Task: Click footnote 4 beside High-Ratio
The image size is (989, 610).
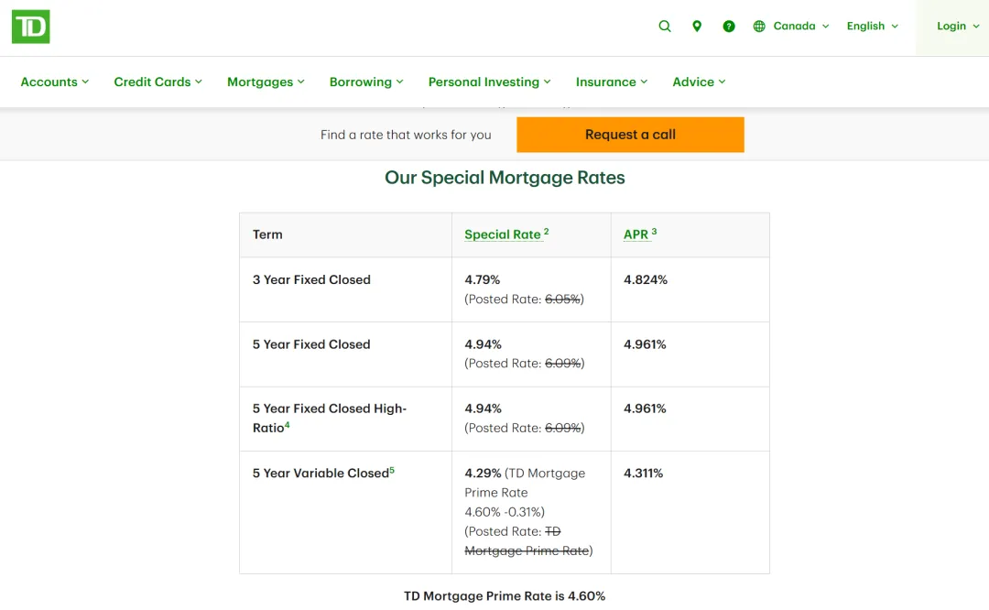Action: click(287, 426)
